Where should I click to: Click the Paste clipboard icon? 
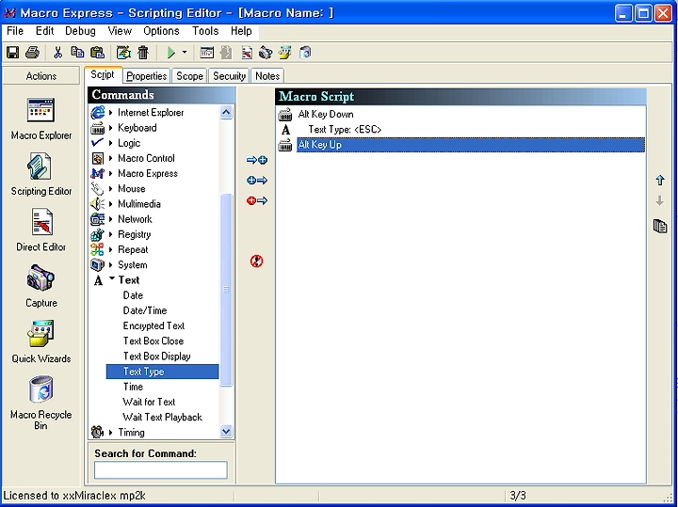pyautogui.click(x=98, y=53)
